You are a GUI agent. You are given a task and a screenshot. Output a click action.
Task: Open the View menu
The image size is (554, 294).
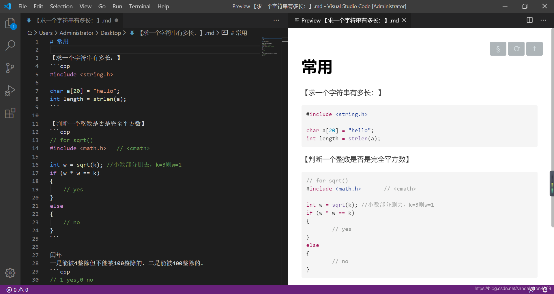85,6
